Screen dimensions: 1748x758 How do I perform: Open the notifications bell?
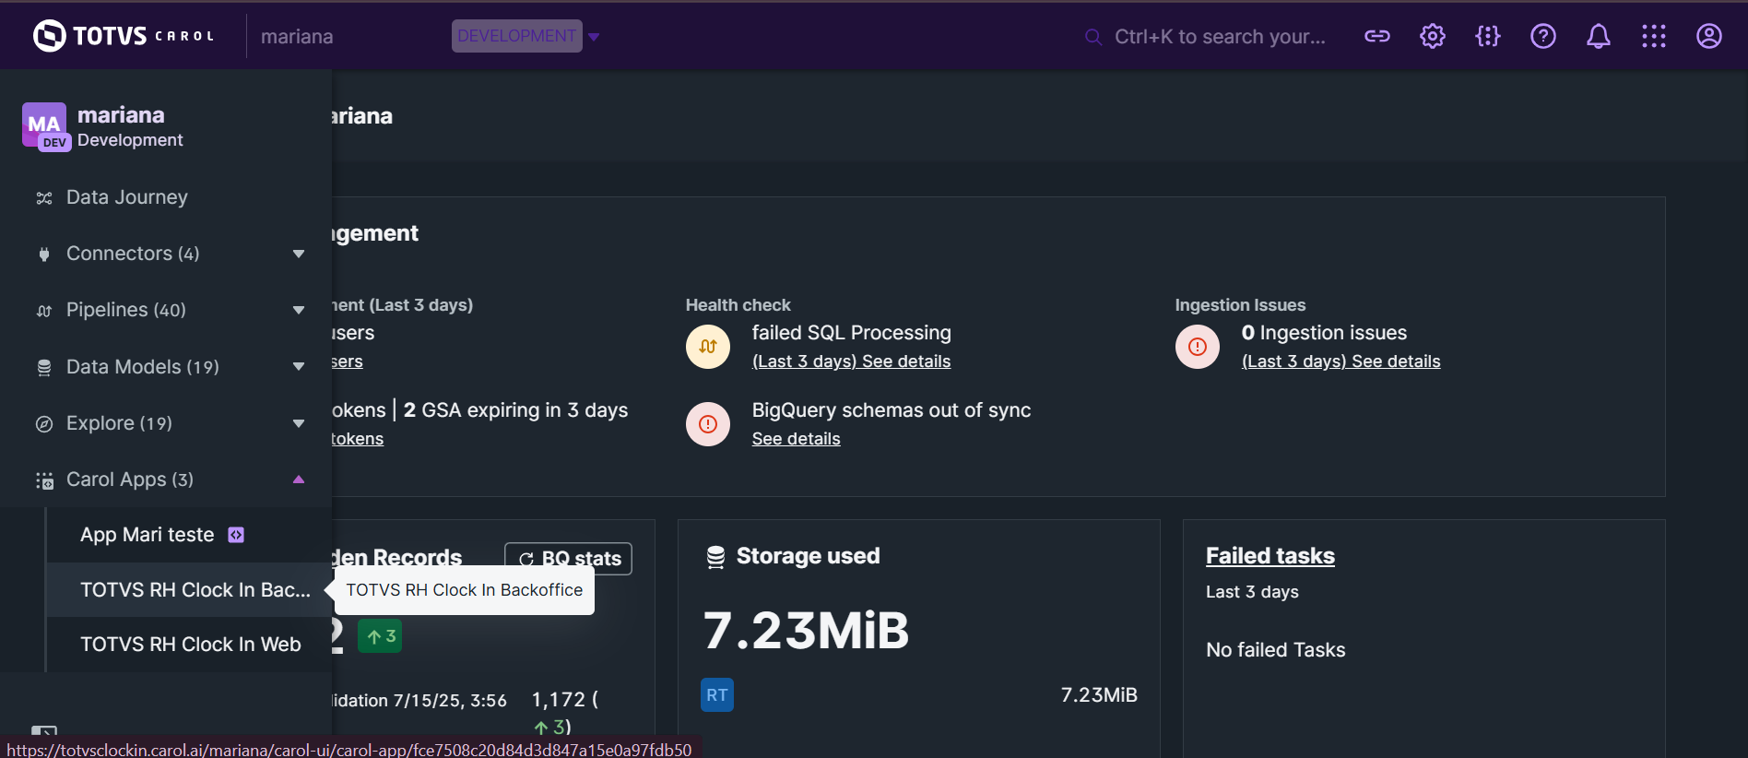[1598, 36]
